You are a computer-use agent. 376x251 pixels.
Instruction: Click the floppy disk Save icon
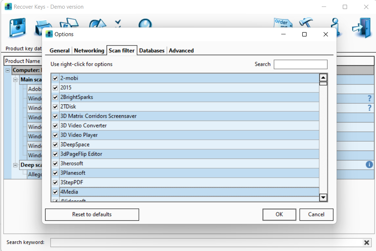click(x=17, y=29)
